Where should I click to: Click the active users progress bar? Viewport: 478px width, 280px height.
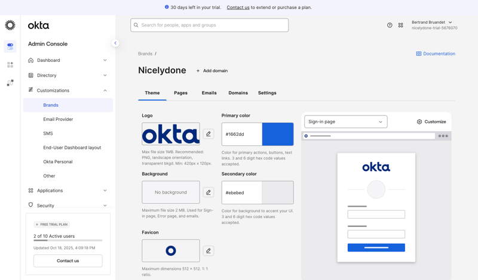pyautogui.click(x=68, y=241)
